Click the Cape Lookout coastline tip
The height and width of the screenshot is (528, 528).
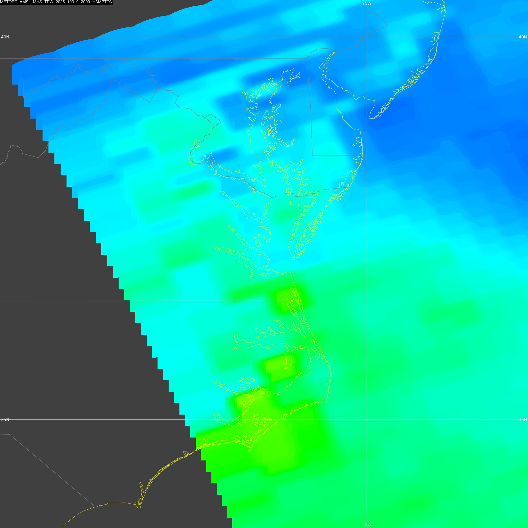point(249,451)
